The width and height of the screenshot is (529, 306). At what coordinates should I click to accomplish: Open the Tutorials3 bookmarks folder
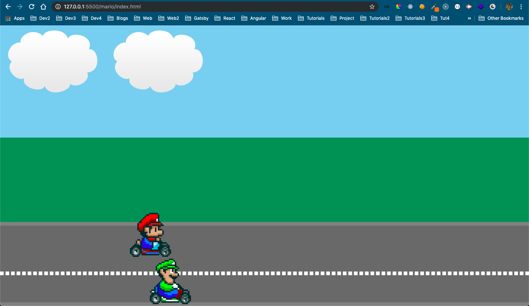click(x=410, y=18)
